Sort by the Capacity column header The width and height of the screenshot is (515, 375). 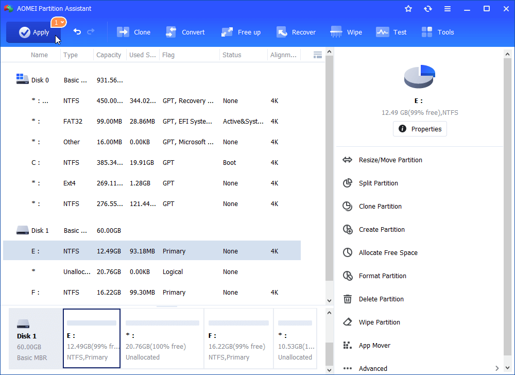coord(109,55)
